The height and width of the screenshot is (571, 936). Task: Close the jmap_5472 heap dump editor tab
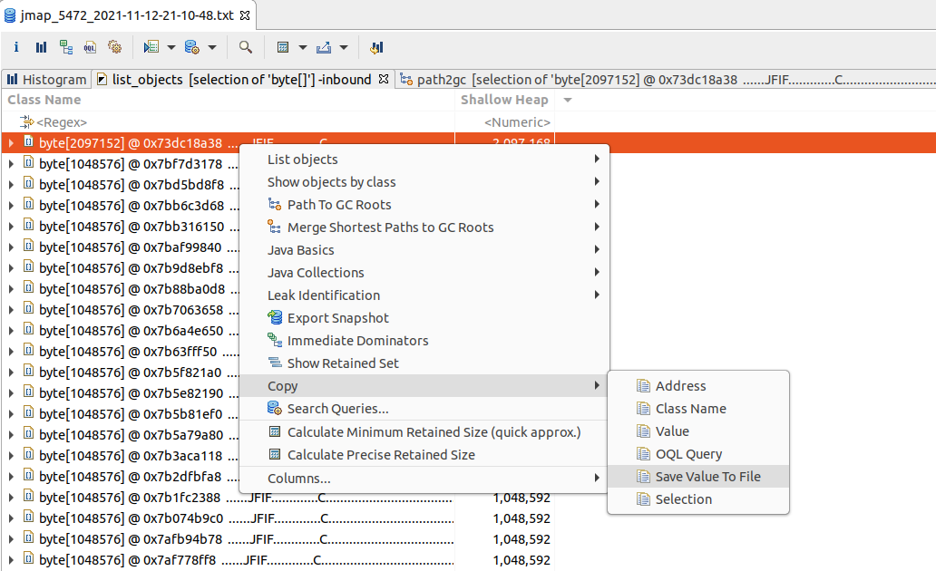(245, 15)
